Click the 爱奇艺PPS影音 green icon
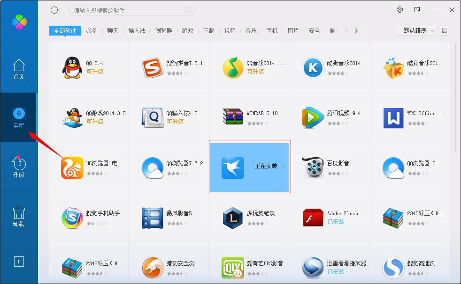 (232, 268)
